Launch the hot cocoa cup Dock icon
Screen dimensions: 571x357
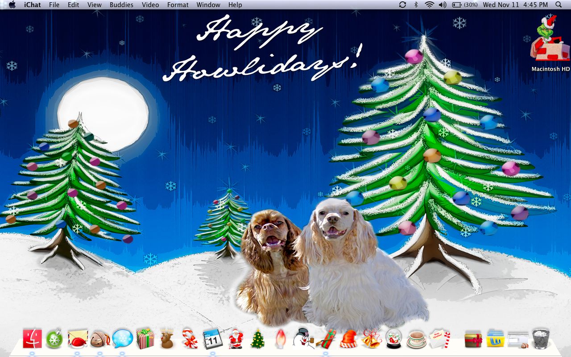click(x=417, y=340)
